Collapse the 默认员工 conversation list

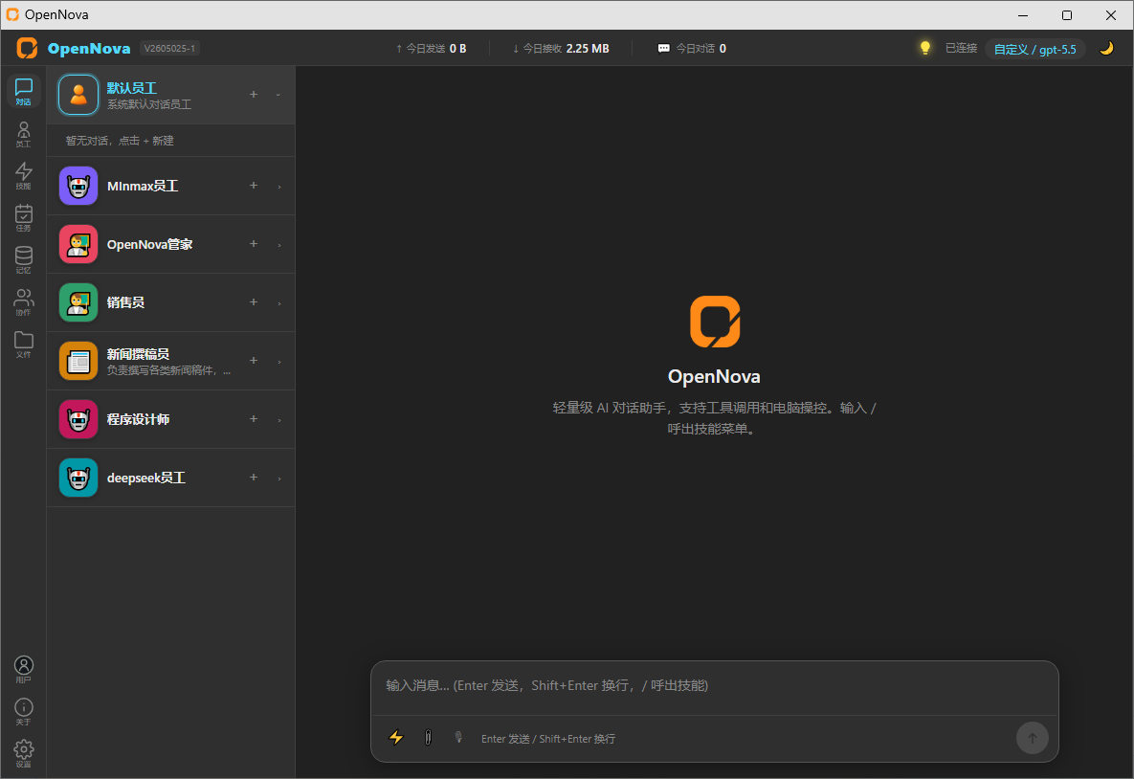point(278,95)
